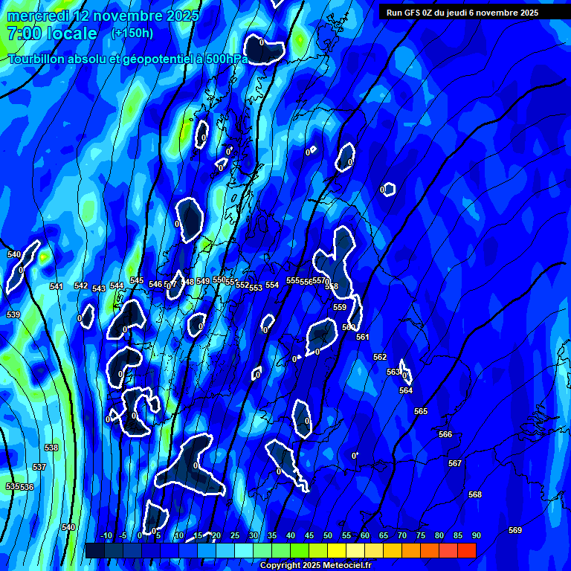571x571 pixels.
Task: Click the 562 geopotential contour label
Action: click(380, 358)
